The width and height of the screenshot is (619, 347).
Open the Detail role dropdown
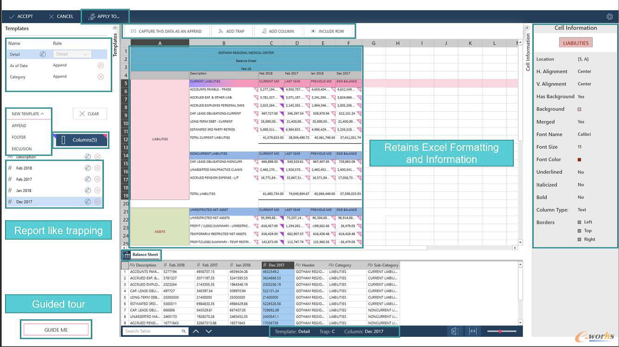(x=72, y=54)
